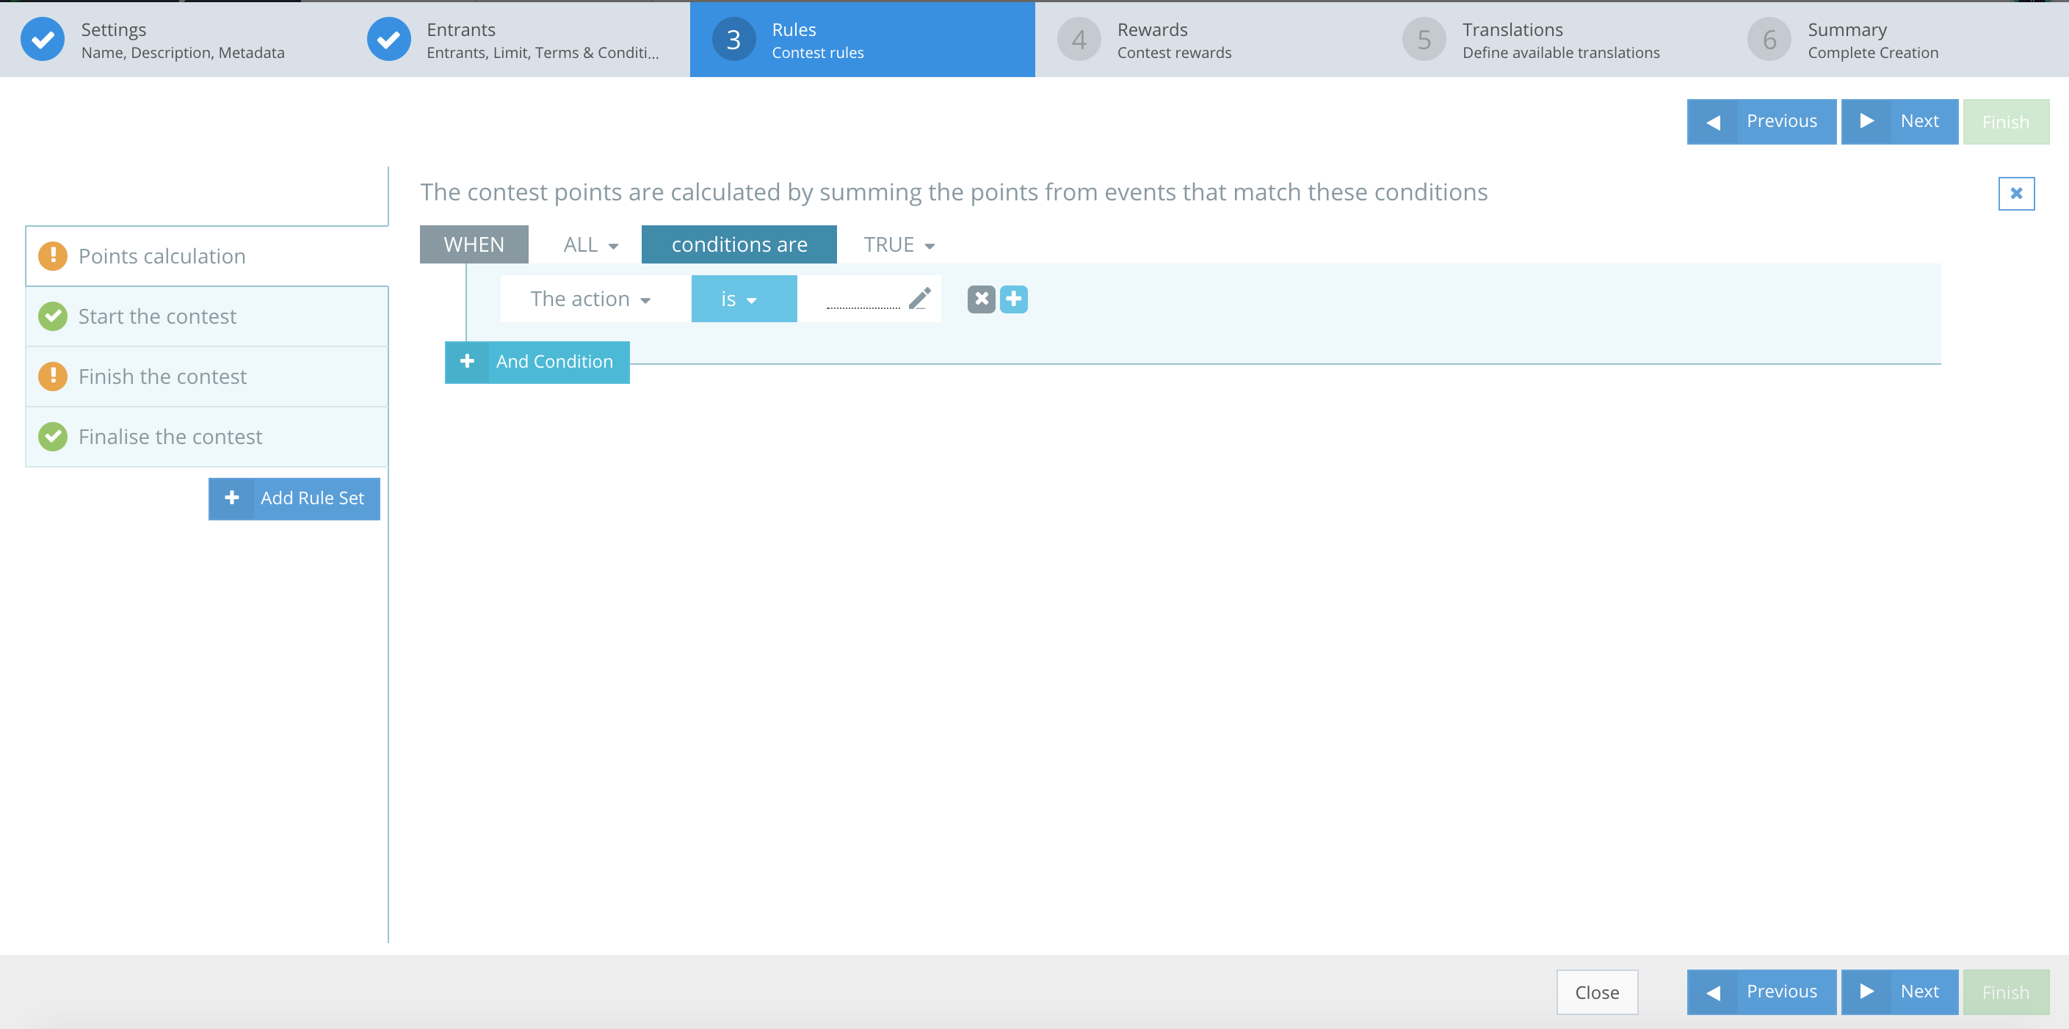Click the left arrow on bottom Previous button
Image resolution: width=2069 pixels, height=1029 pixels.
[x=1712, y=993]
